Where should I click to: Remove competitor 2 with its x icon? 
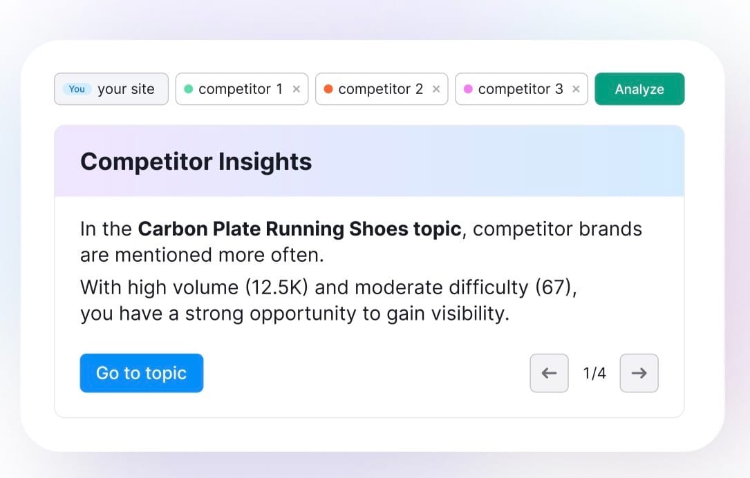(x=436, y=89)
